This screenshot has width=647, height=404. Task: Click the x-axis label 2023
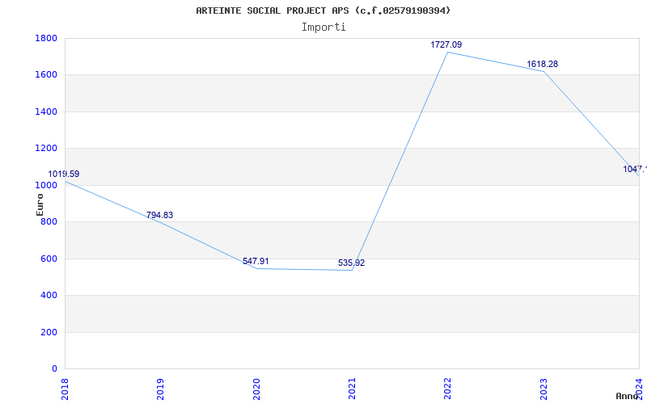pyautogui.click(x=543, y=389)
